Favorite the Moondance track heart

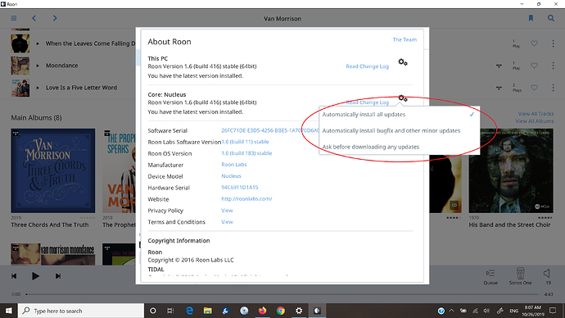pos(534,66)
